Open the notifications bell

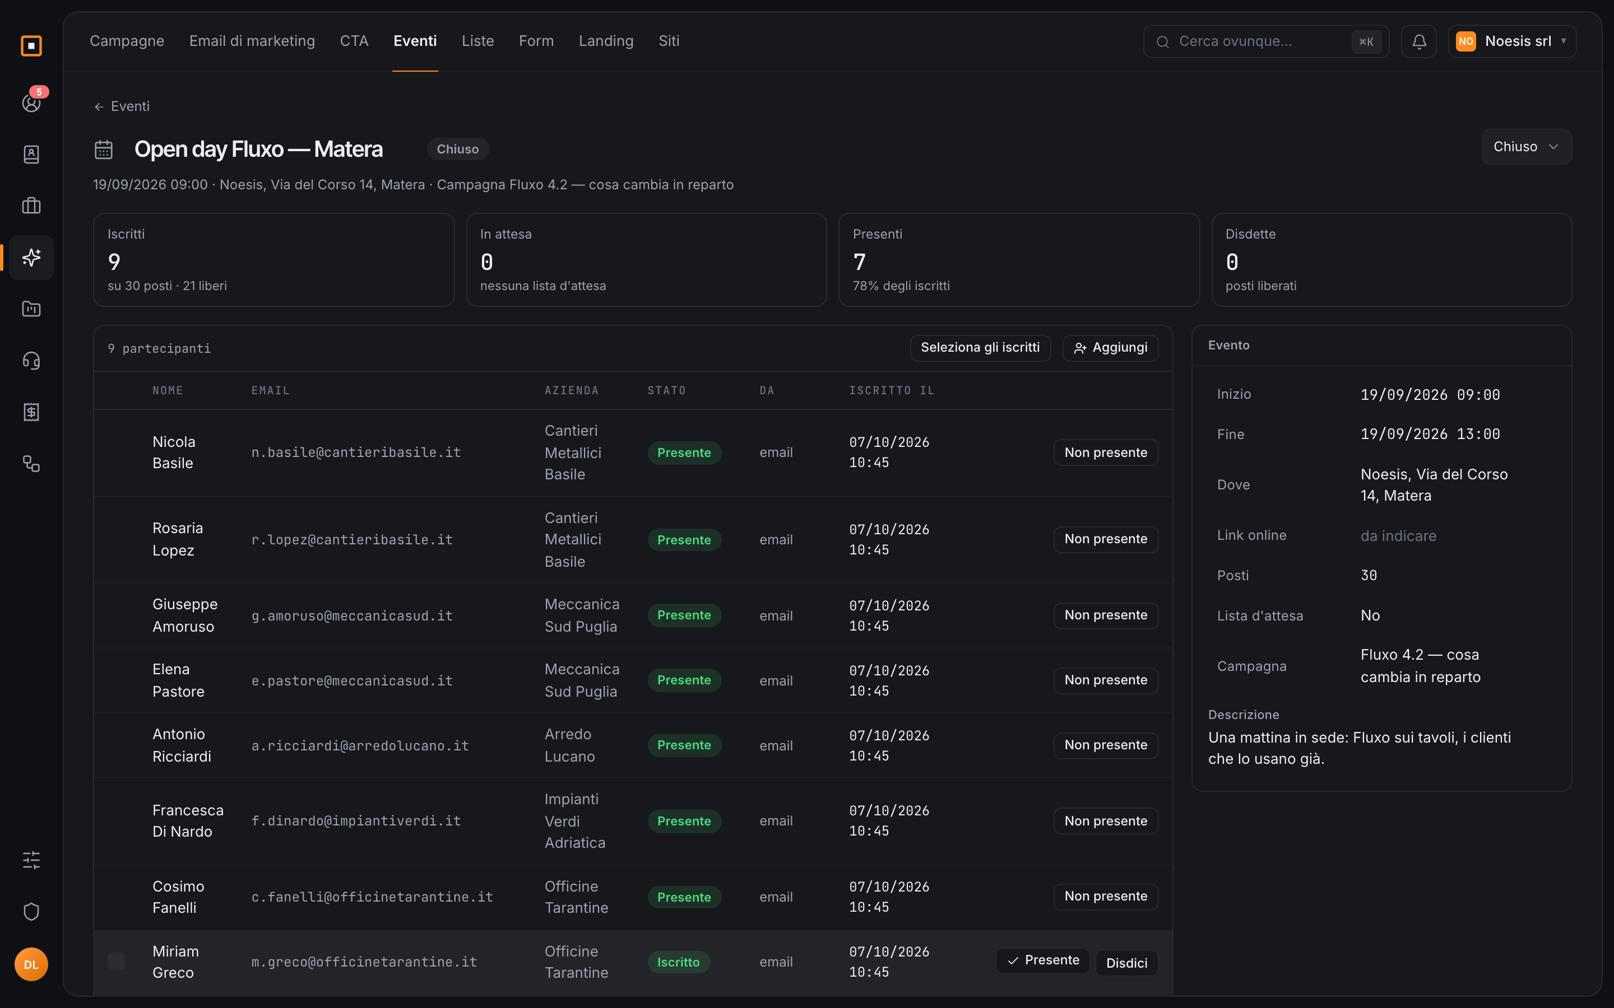1418,41
